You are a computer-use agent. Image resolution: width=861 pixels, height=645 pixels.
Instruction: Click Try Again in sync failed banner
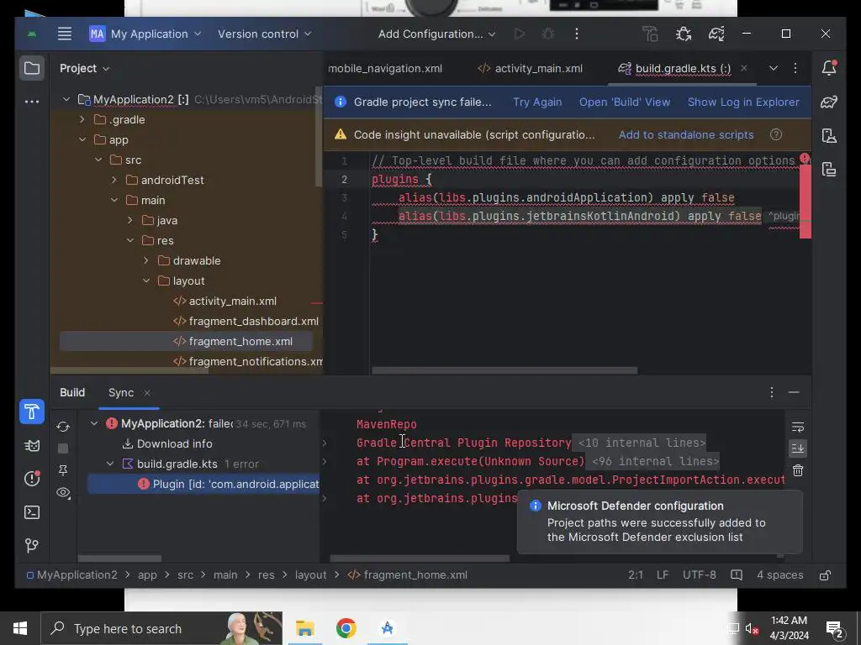pyautogui.click(x=537, y=102)
